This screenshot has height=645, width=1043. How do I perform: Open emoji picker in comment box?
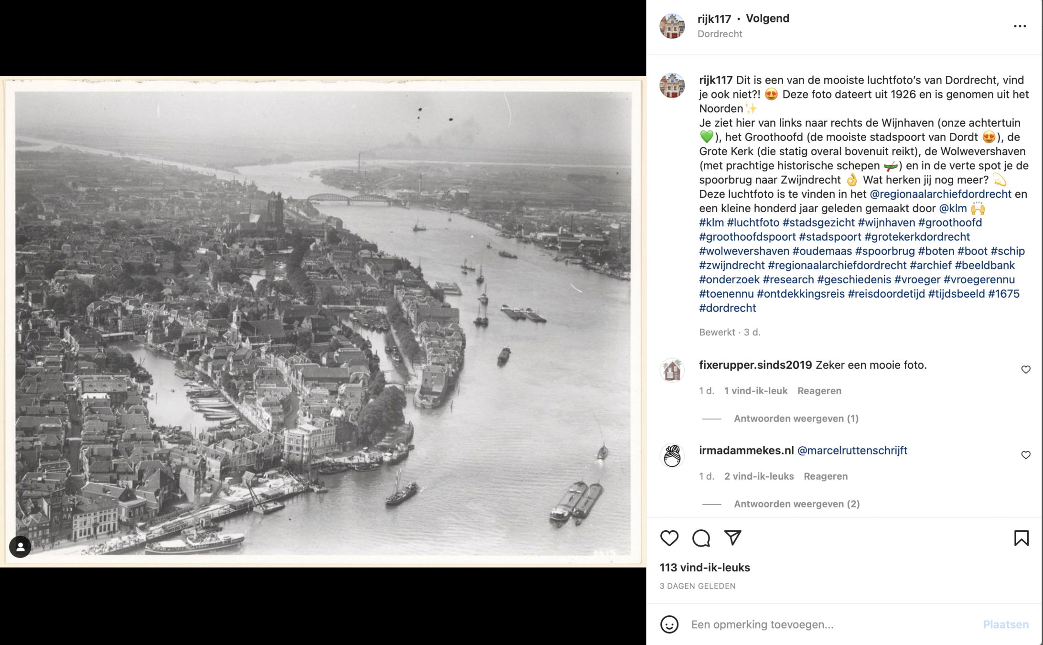click(669, 624)
